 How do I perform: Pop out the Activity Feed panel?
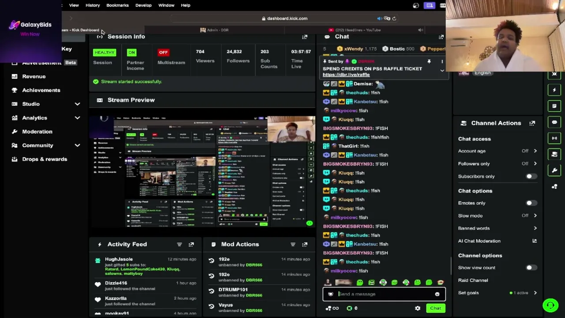pos(191,244)
